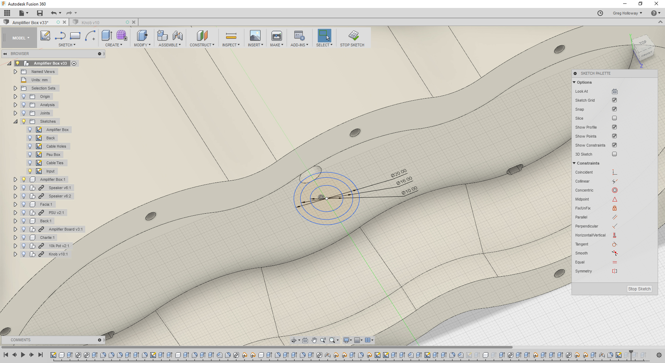The width and height of the screenshot is (665, 363).
Task: Toggle the Sketch Grid checkbox
Action: pyautogui.click(x=614, y=100)
